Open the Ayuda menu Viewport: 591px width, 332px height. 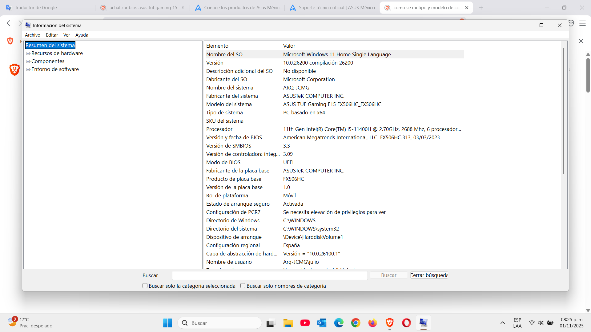pyautogui.click(x=82, y=35)
